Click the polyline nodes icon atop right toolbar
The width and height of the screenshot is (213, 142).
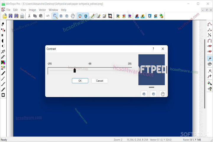(210, 24)
